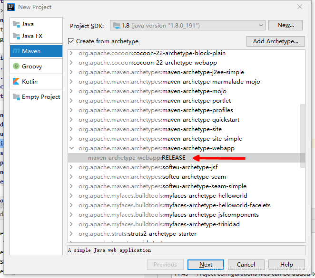Click the Maven 'm' icon

16,51
